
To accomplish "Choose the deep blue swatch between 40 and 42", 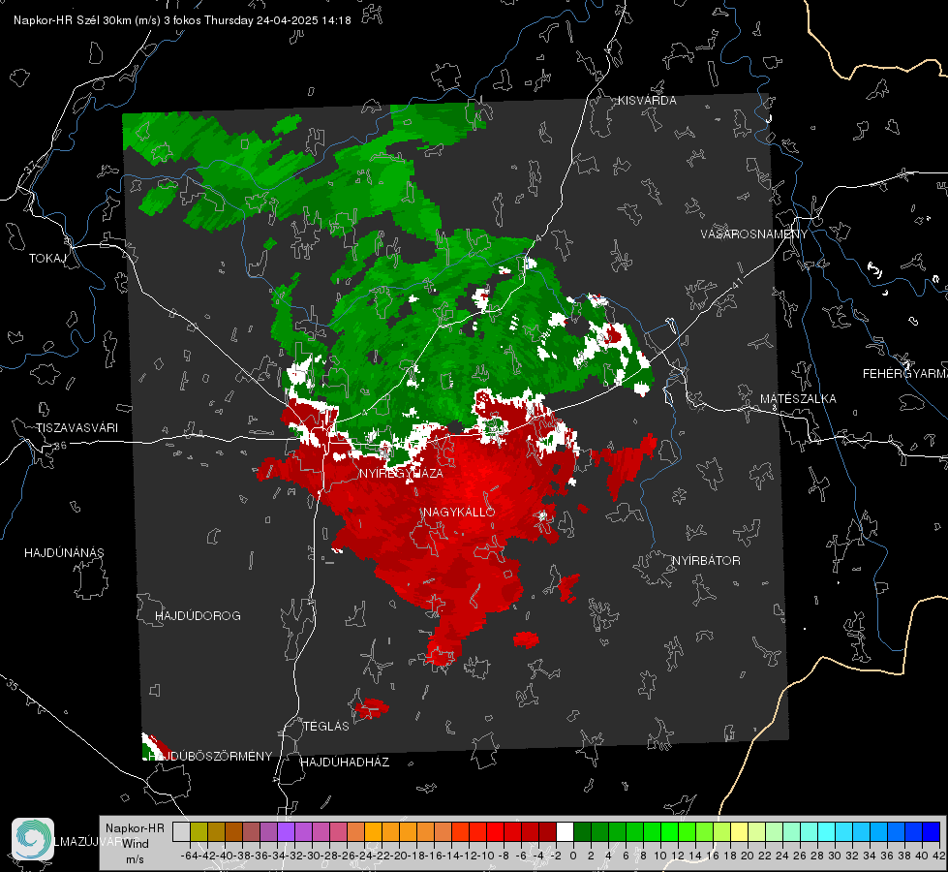I will 931,831.
